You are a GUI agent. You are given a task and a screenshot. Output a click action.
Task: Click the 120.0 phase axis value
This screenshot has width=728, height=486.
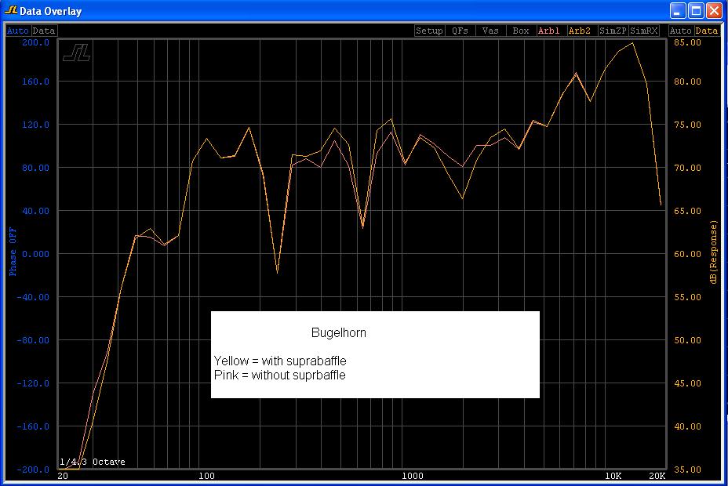coord(36,125)
